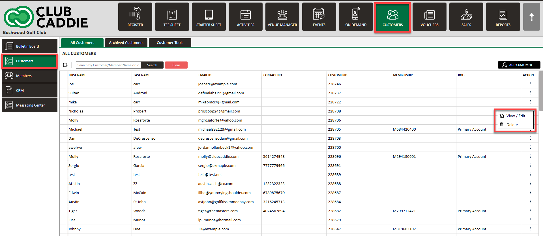
Task: Click the vertical scrollbar of the customer list
Action: point(541,91)
